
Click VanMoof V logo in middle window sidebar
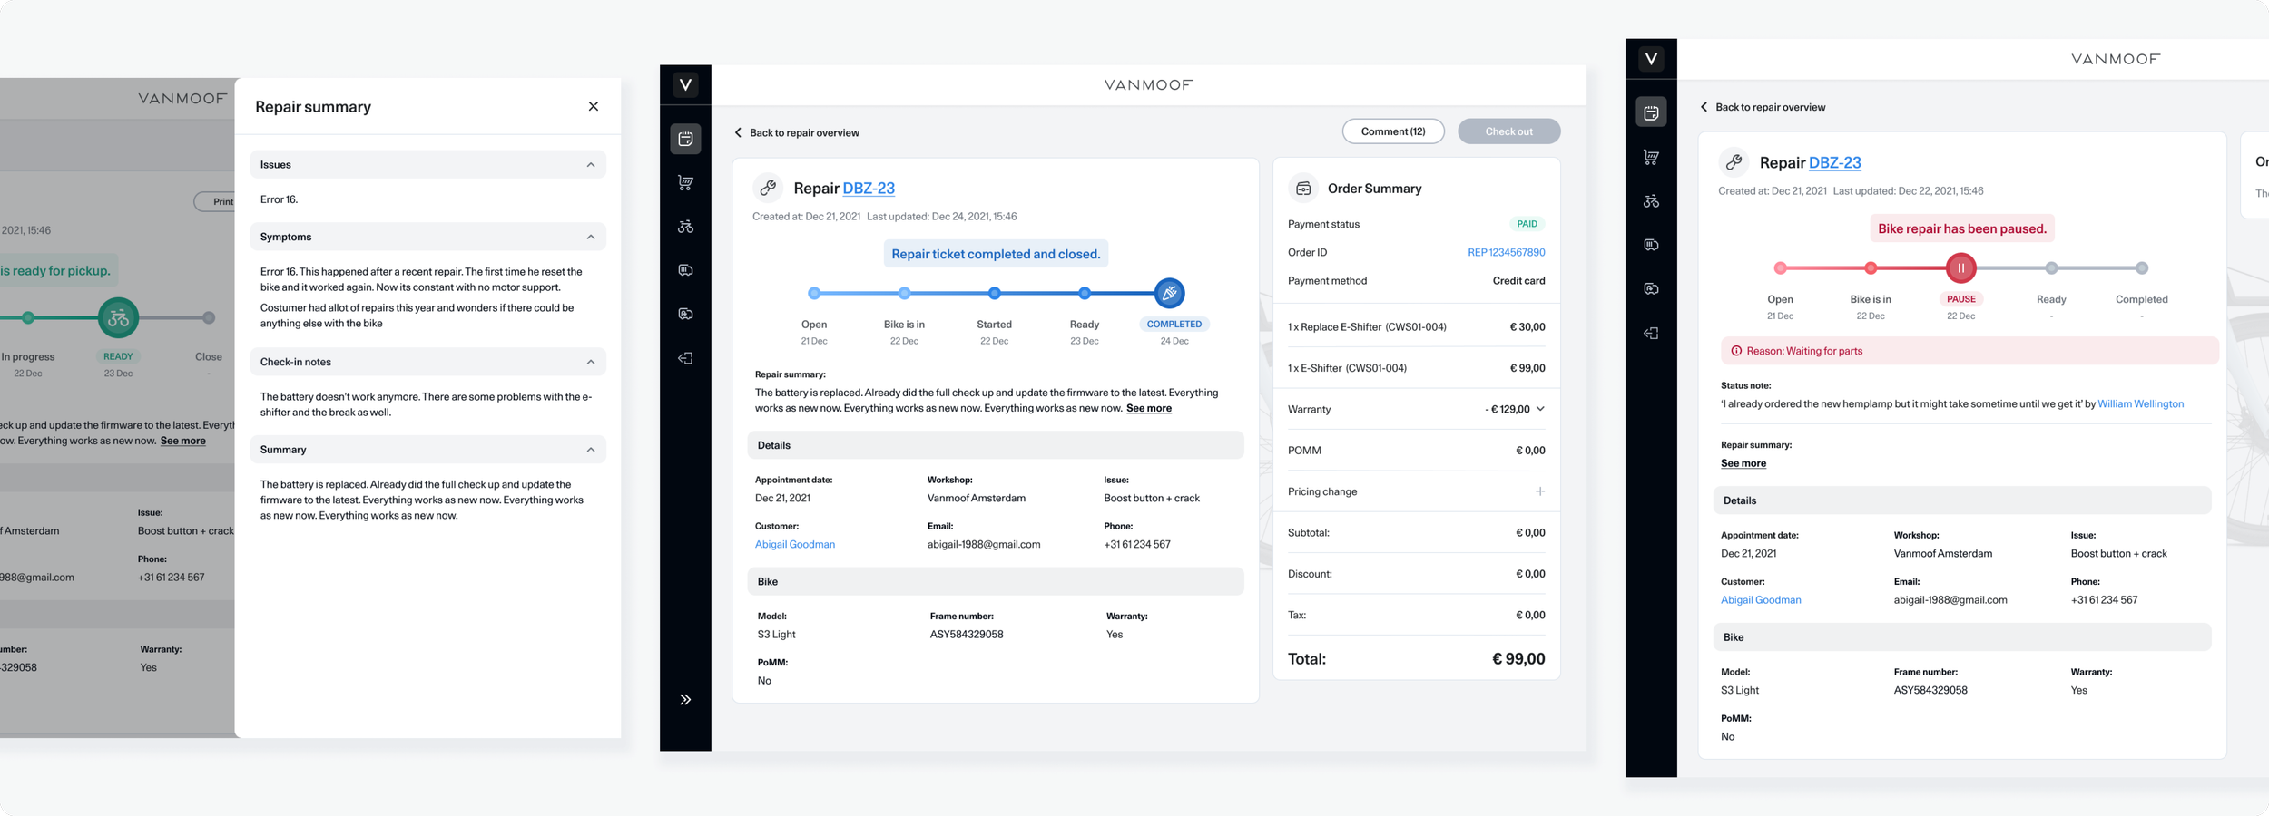click(x=685, y=84)
